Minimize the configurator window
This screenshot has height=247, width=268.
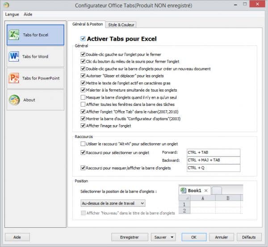(x=235, y=5)
